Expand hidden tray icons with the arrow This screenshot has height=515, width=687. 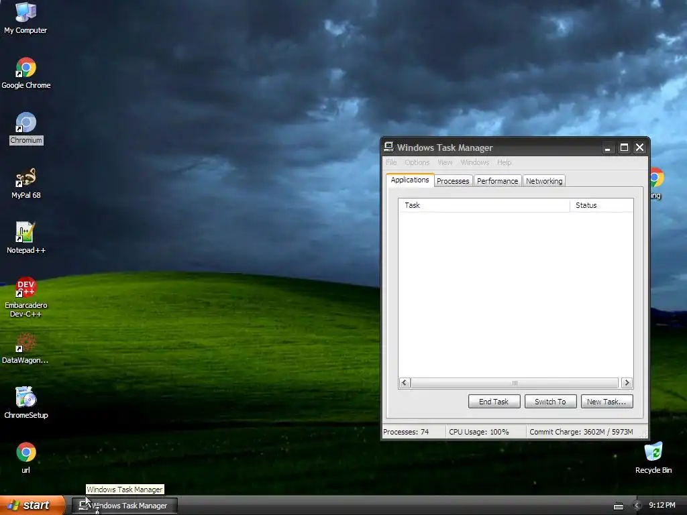(x=637, y=506)
